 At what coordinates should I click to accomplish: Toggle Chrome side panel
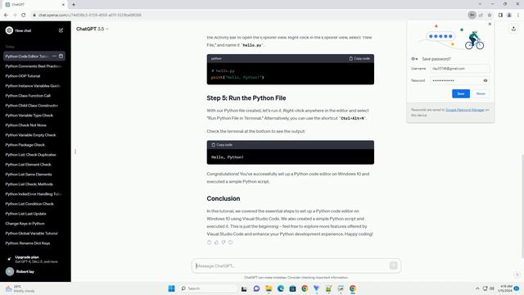500,15
